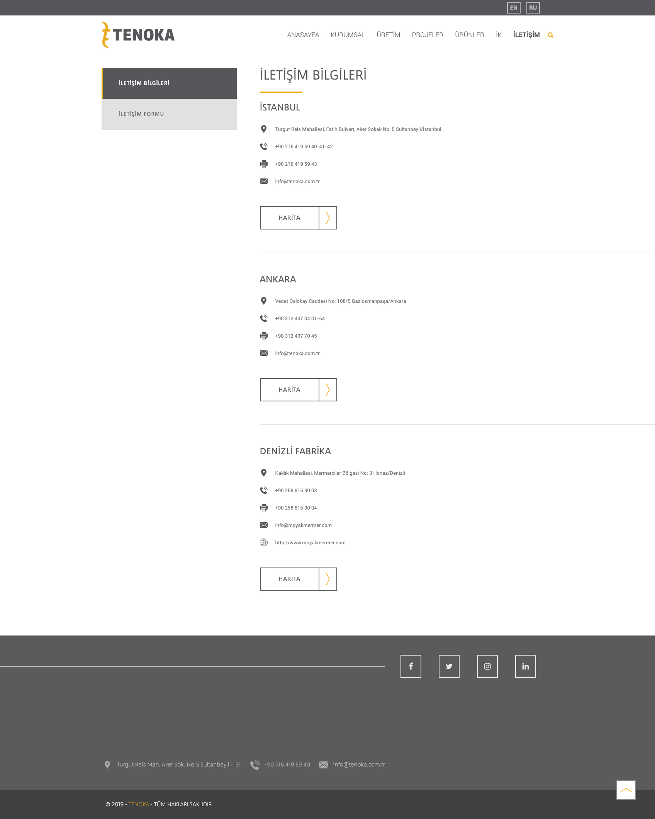The height and width of the screenshot is (819, 655).
Task: Open the PROJELER menu item
Action: tap(428, 35)
